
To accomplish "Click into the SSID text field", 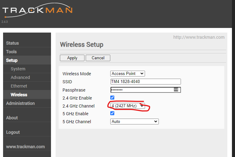I will click(x=146, y=82).
